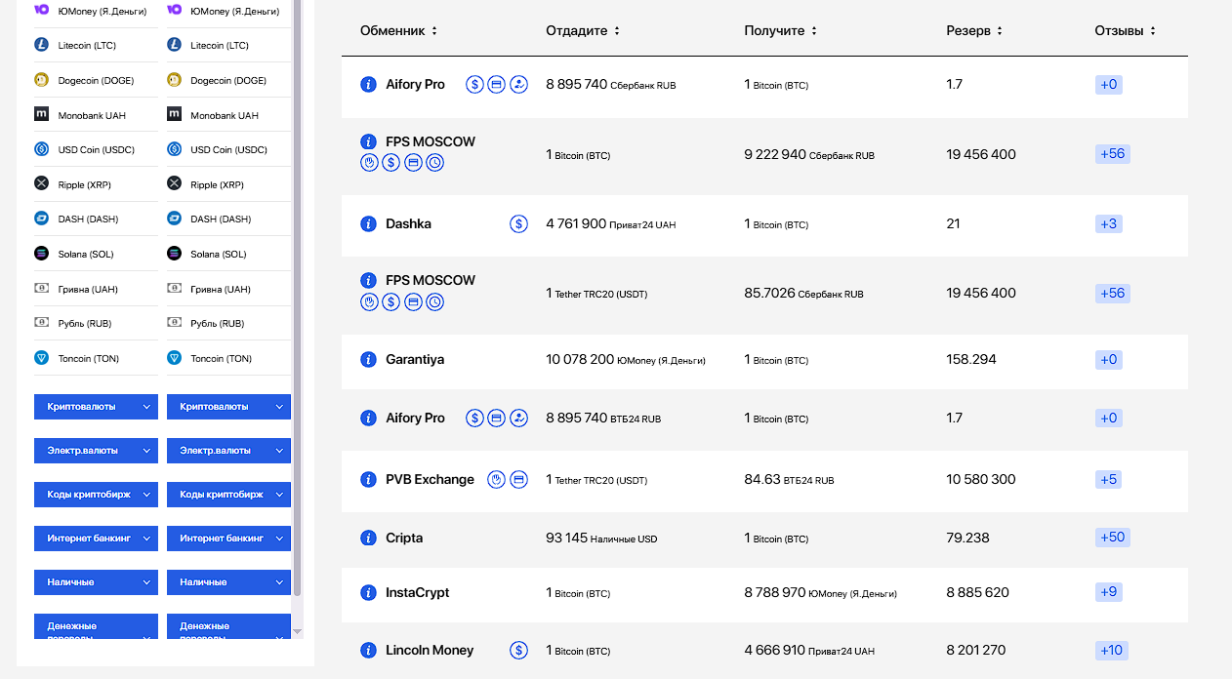Image resolution: width=1232 pixels, height=679 pixels.
Task: Click the Solana icon in first currency list
Action: pyautogui.click(x=41, y=254)
